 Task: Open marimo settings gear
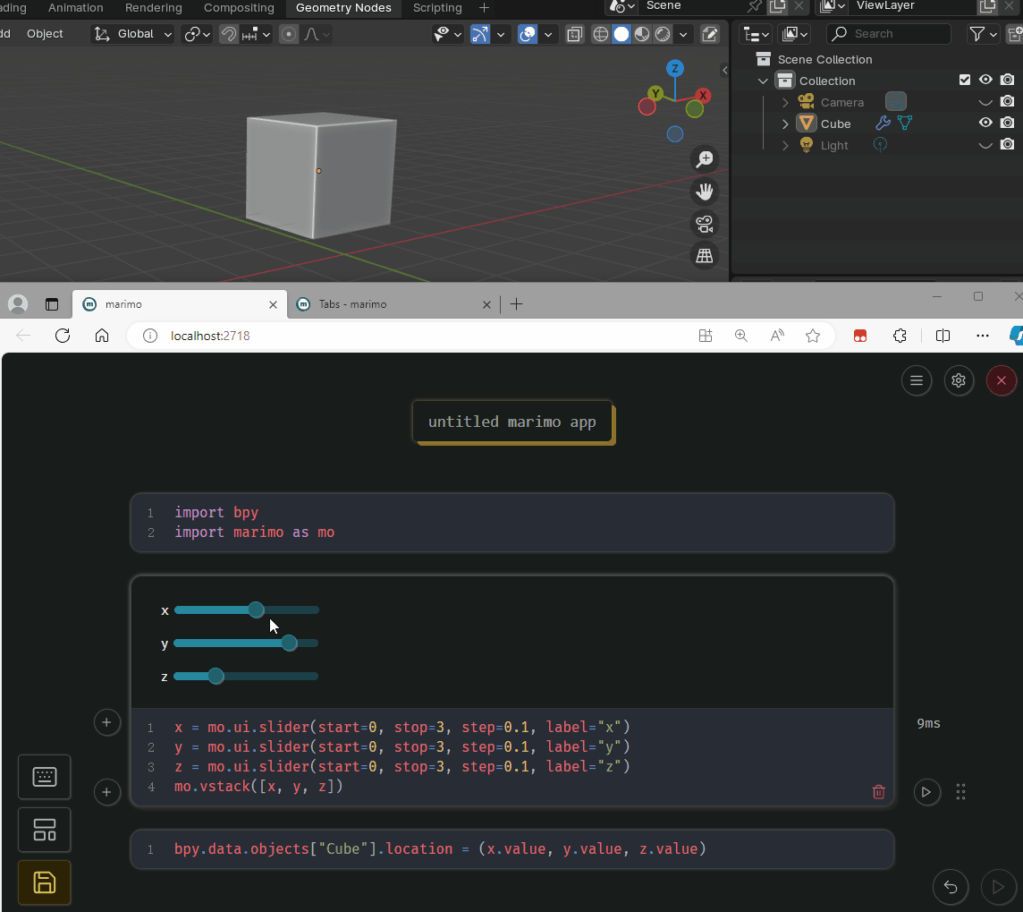(x=959, y=380)
